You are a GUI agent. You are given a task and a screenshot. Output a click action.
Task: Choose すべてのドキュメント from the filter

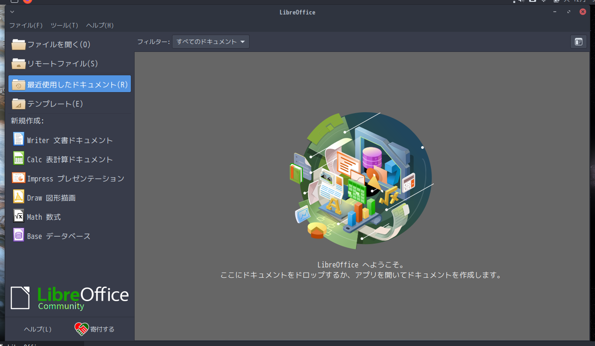pyautogui.click(x=206, y=42)
